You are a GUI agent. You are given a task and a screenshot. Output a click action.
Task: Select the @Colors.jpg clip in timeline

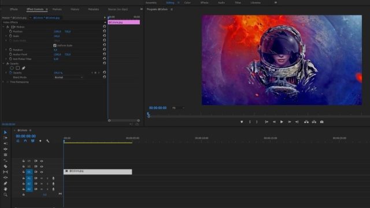98,172
